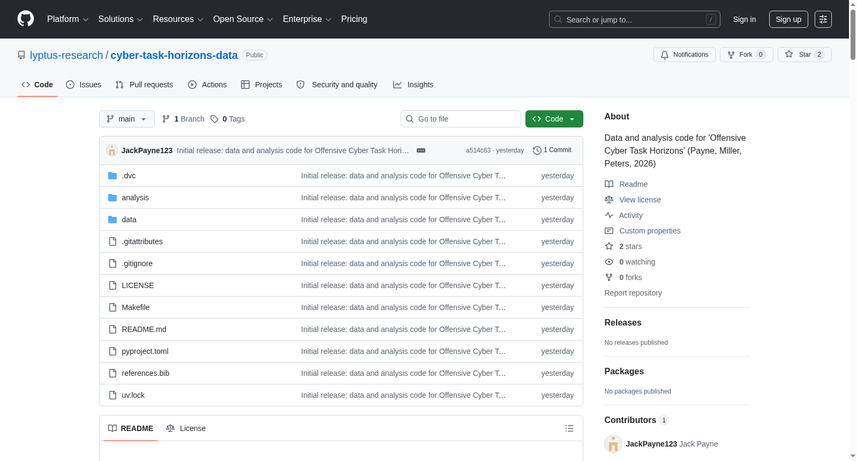Open the analysis folder
Image resolution: width=857 pixels, height=461 pixels.
(x=135, y=198)
